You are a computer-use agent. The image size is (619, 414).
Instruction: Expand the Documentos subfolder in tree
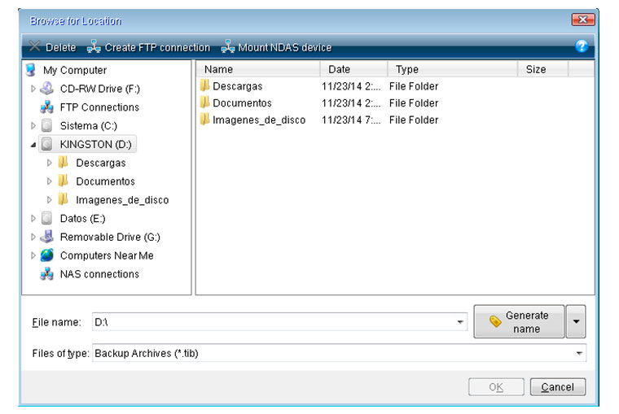[x=50, y=181]
